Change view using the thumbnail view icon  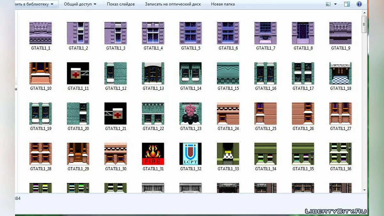pos(328,4)
